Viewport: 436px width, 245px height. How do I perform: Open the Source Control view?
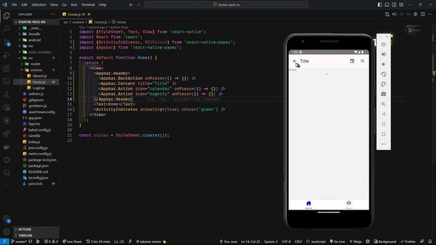coord(6,42)
